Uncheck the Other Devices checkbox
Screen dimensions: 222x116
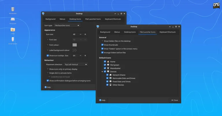[x=107, y=85]
